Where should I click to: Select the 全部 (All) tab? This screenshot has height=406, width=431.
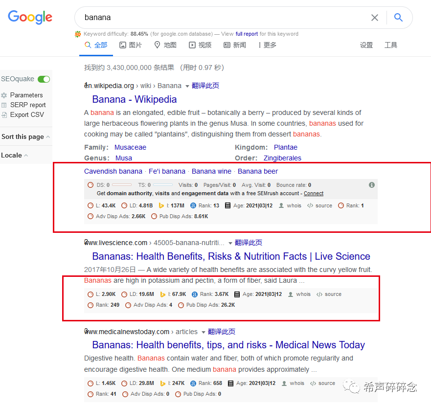(96, 45)
